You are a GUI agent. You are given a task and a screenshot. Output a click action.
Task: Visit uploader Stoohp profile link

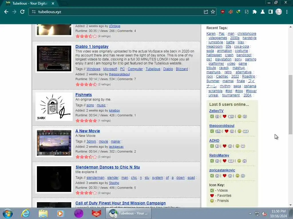click(114, 183)
